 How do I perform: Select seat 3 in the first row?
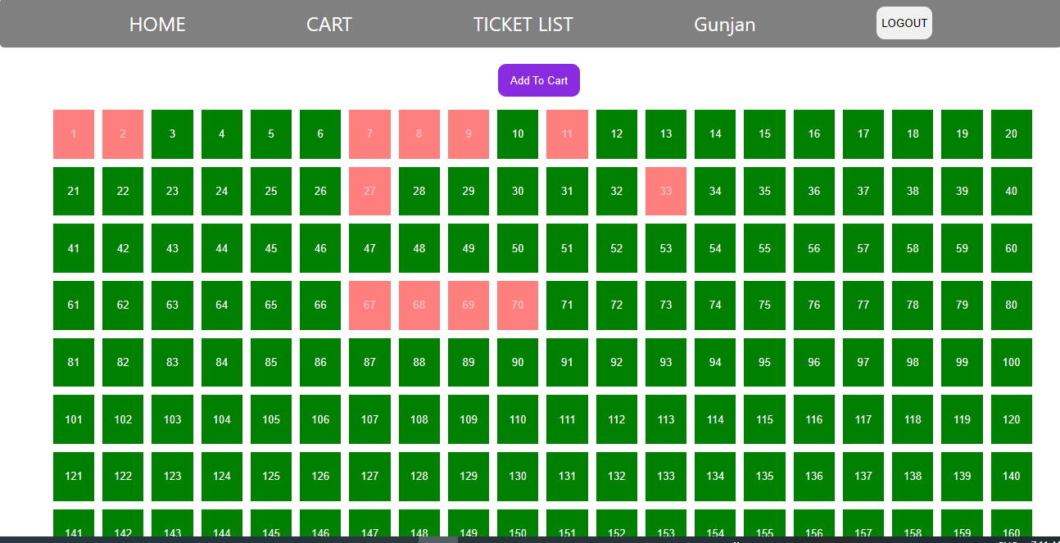[172, 133]
